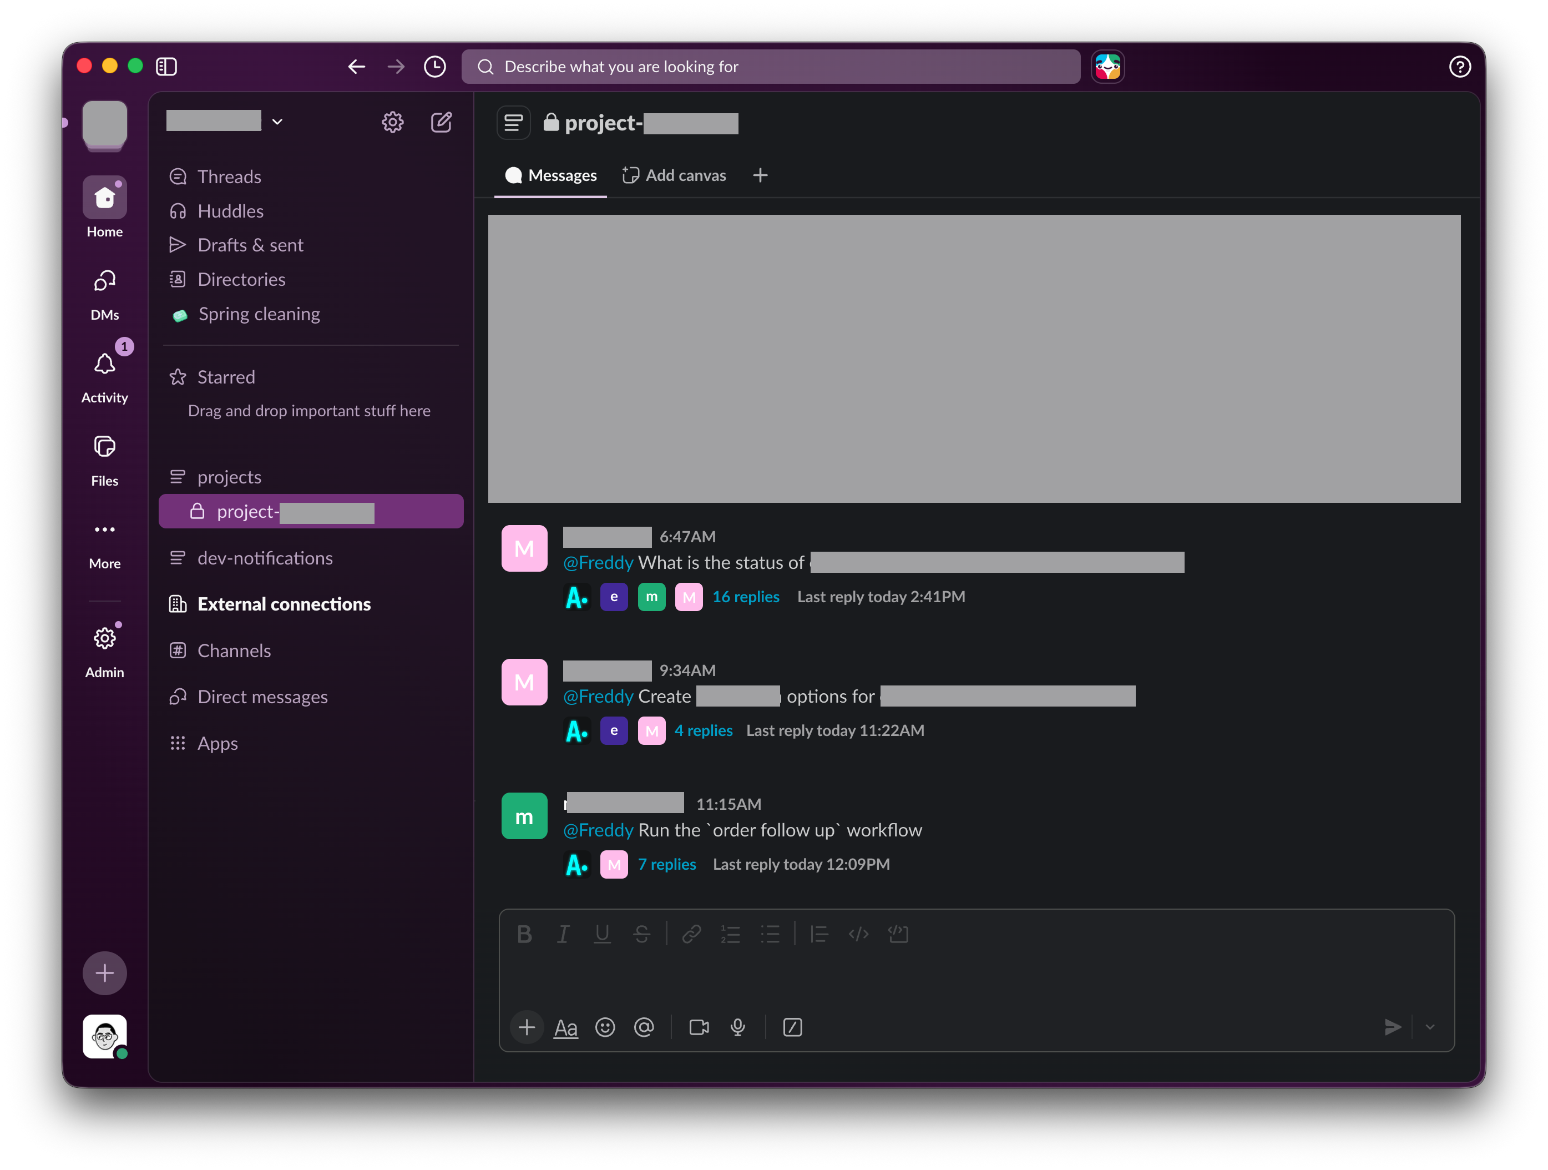This screenshot has width=1548, height=1170.
Task: Click the search field at top
Action: pos(771,67)
